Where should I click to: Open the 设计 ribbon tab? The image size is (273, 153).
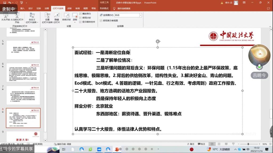tap(30, 9)
